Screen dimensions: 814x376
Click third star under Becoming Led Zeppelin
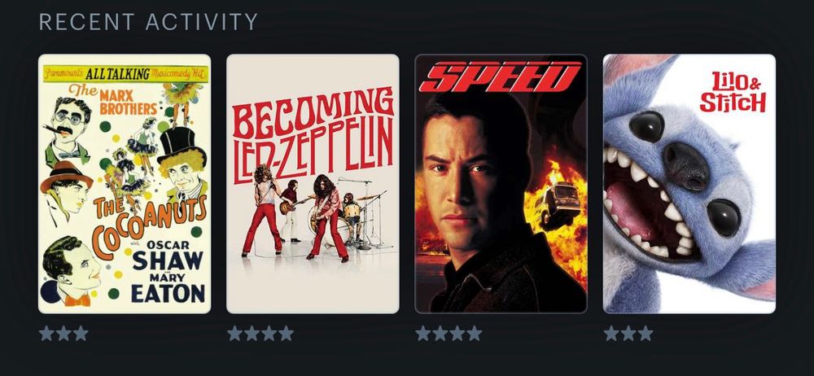click(269, 334)
